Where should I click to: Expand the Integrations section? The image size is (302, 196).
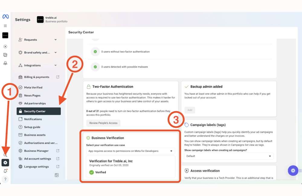[x=56, y=65]
